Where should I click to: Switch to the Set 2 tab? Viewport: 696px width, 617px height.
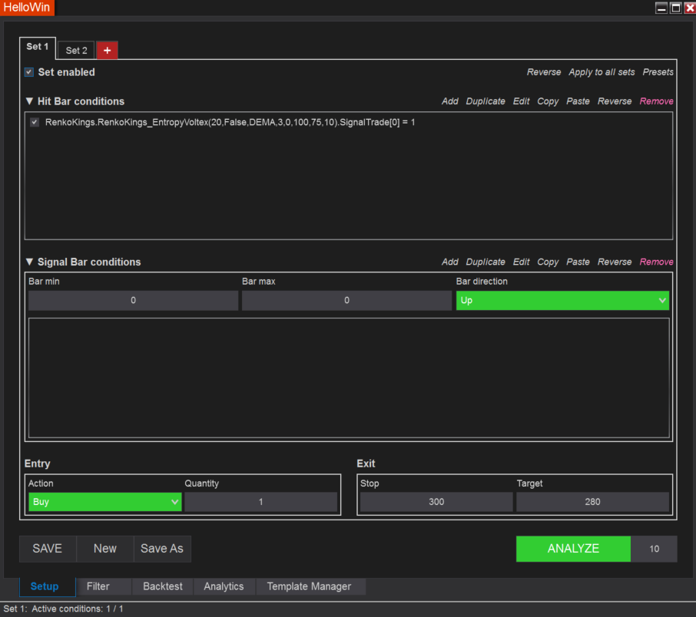click(76, 51)
